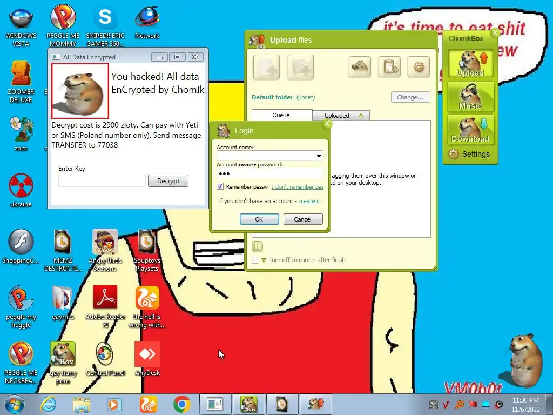
Task: Click the paste clipboard icon in Upload files
Action: pyautogui.click(x=389, y=66)
